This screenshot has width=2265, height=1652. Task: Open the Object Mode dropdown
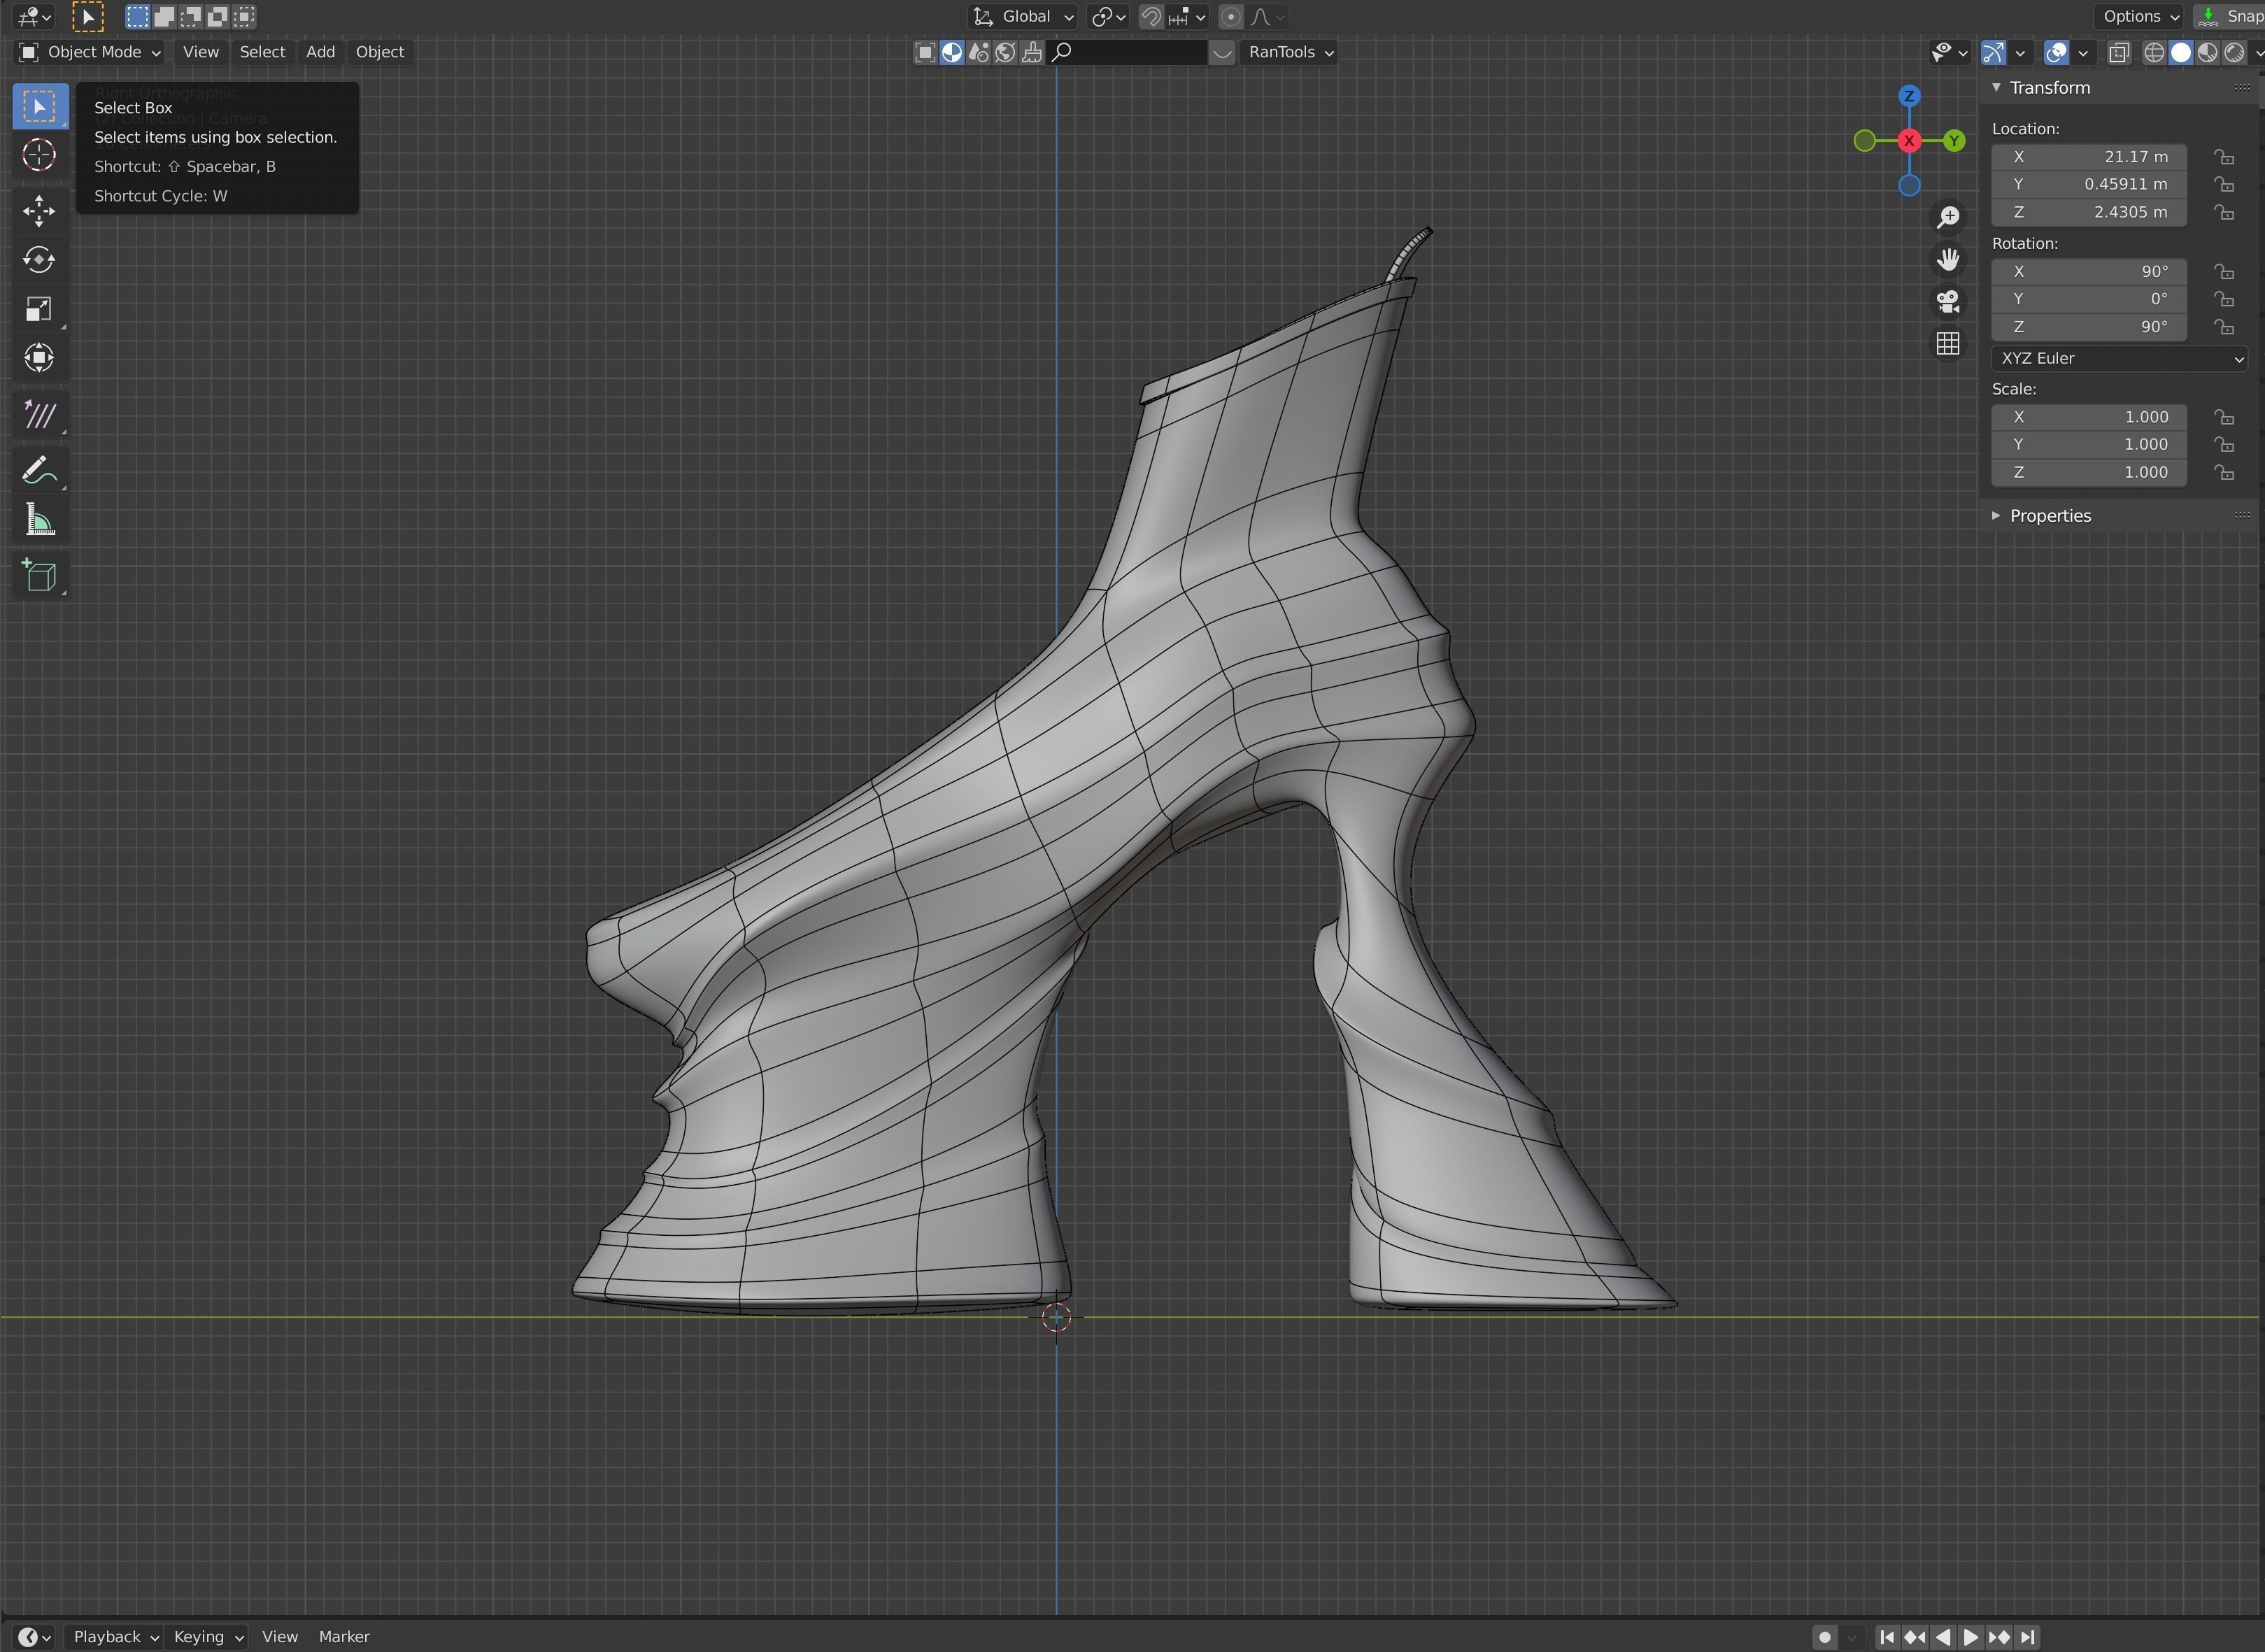click(90, 52)
